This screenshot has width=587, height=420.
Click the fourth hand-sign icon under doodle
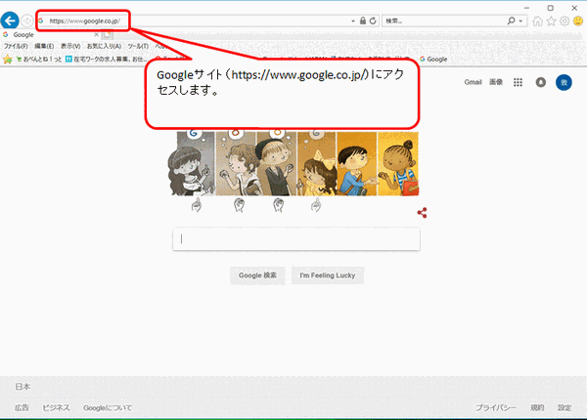click(x=316, y=205)
